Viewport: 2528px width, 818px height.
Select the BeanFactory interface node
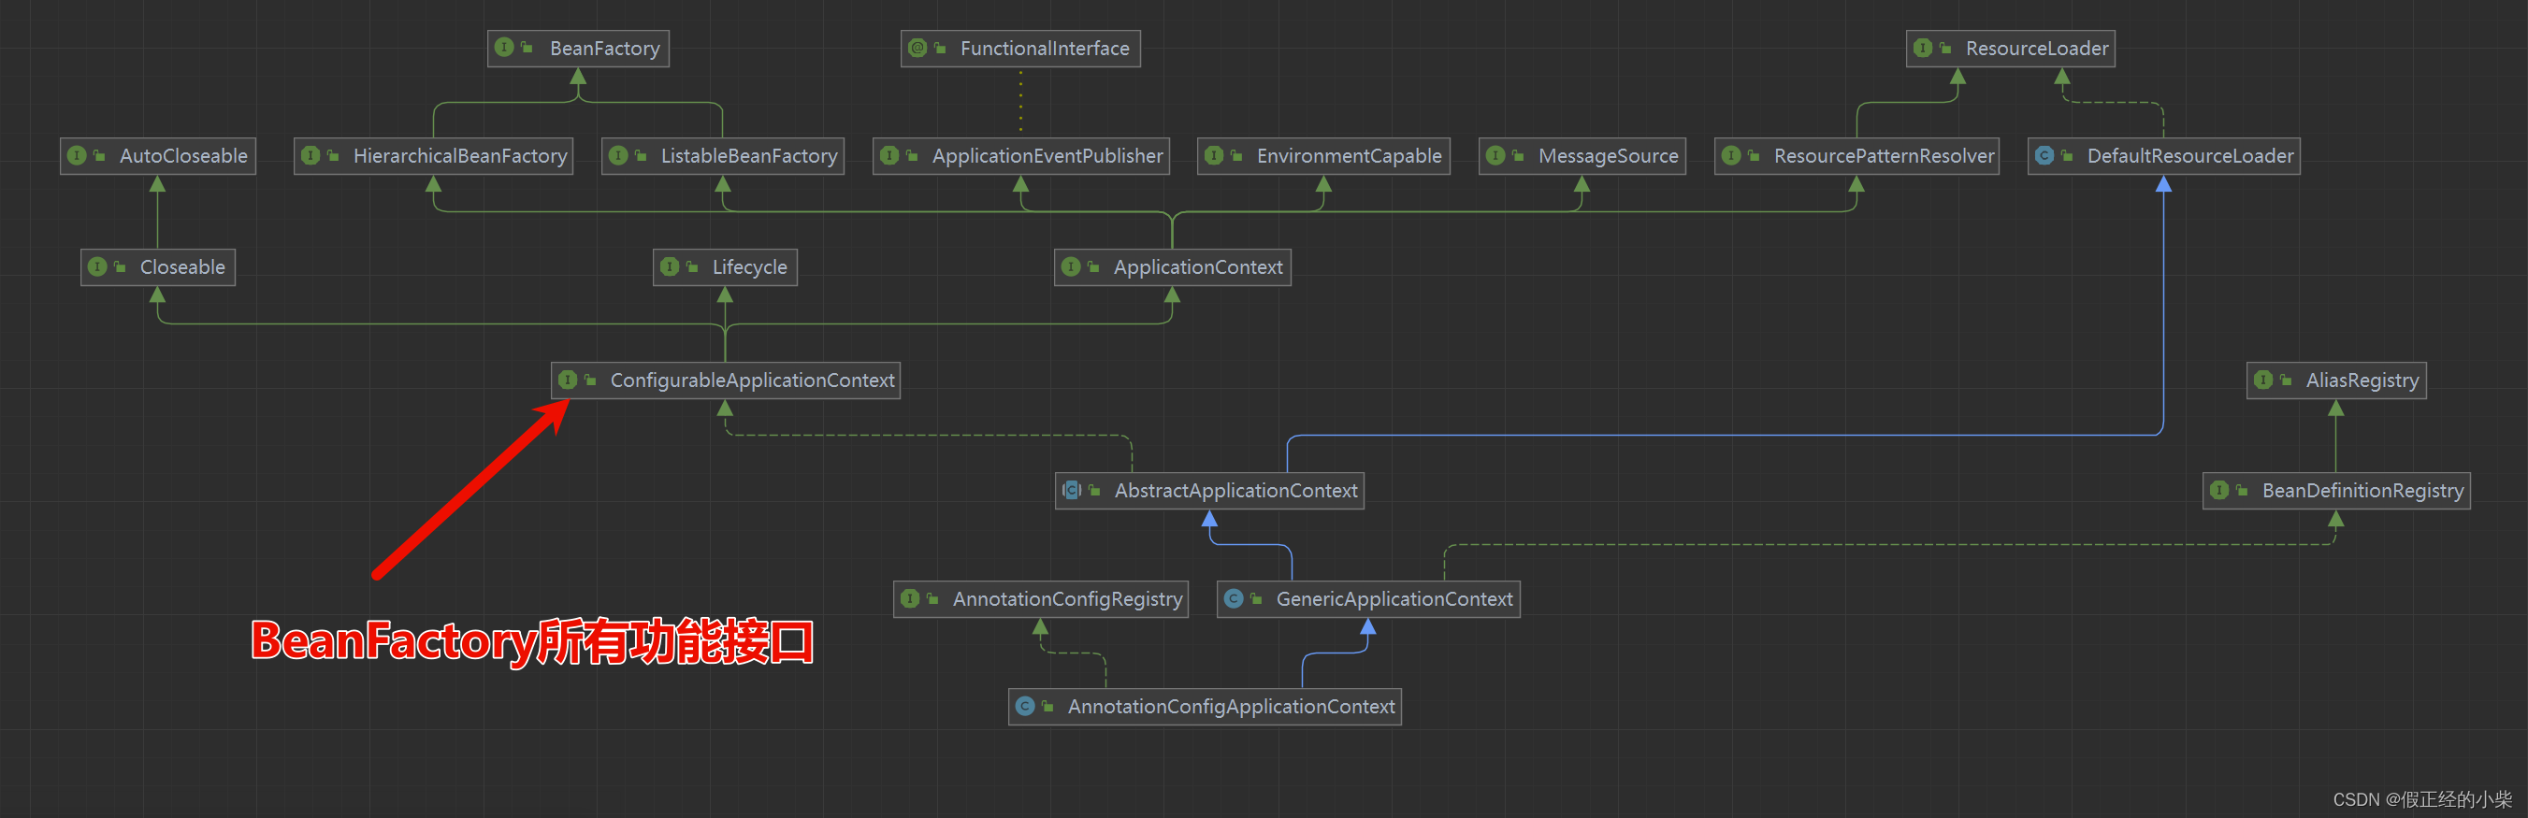pyautogui.click(x=578, y=48)
